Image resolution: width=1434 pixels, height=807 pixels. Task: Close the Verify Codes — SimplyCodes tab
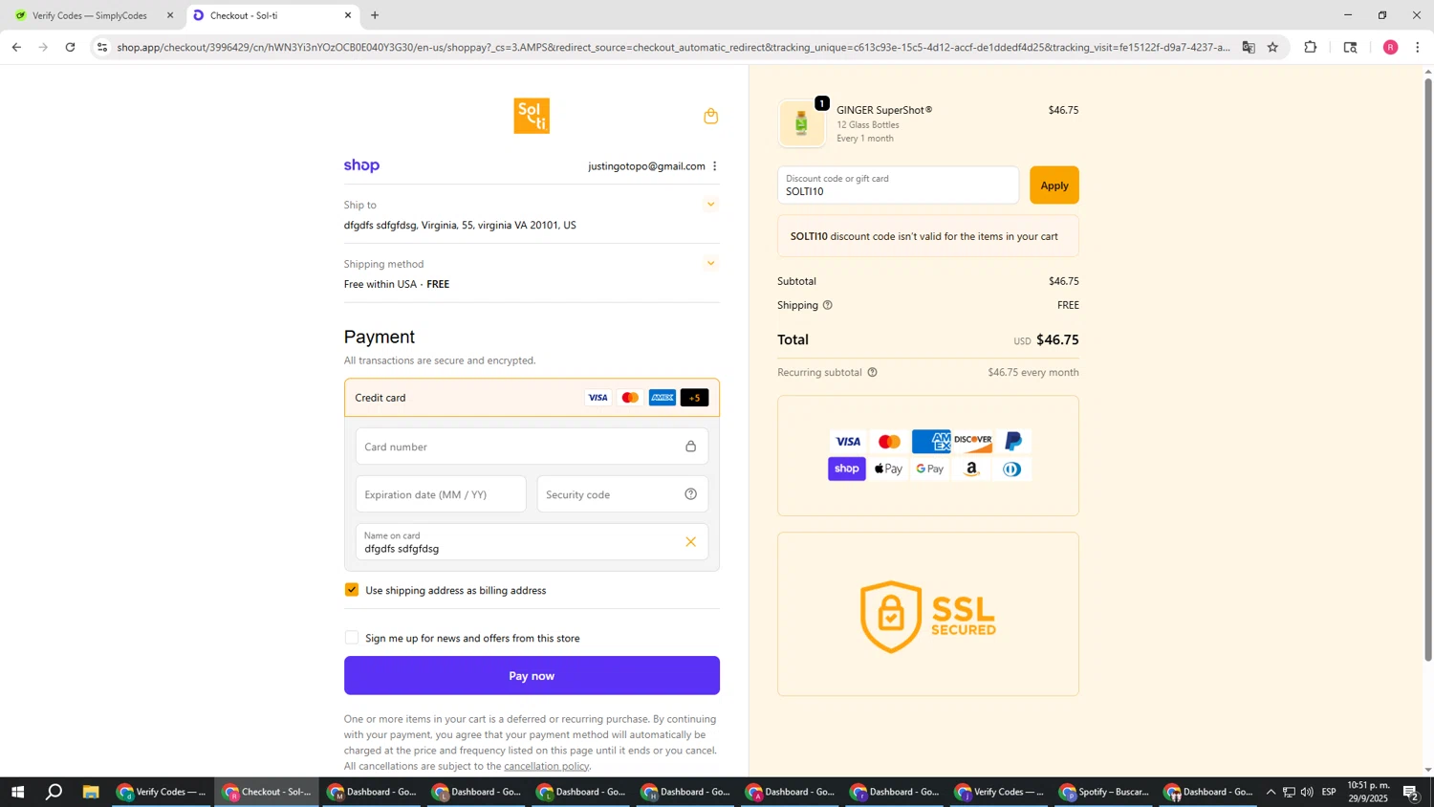click(170, 15)
